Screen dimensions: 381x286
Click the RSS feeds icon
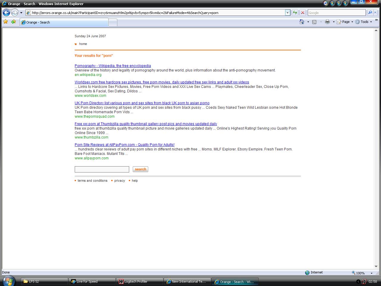point(314,22)
